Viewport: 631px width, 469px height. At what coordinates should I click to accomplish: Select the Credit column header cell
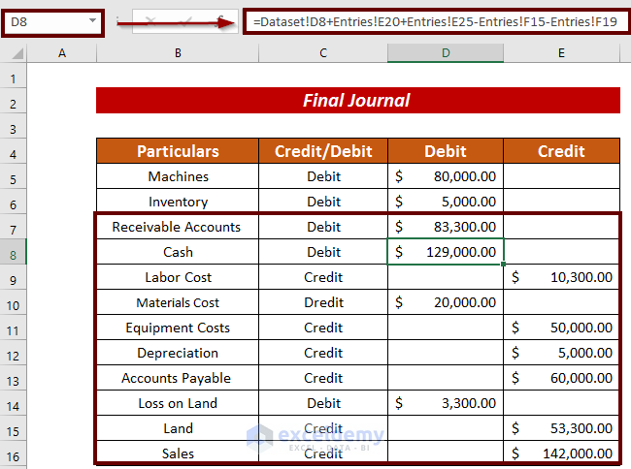561,151
